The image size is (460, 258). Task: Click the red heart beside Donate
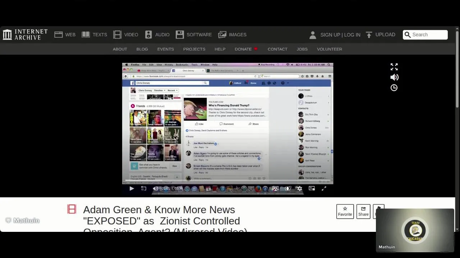tap(256, 49)
